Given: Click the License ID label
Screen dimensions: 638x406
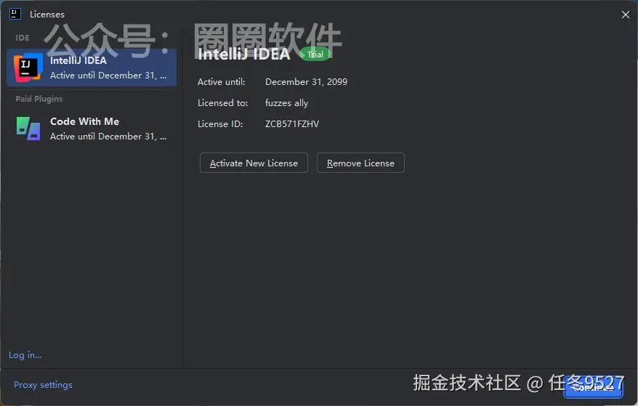Looking at the screenshot, I should click(220, 124).
